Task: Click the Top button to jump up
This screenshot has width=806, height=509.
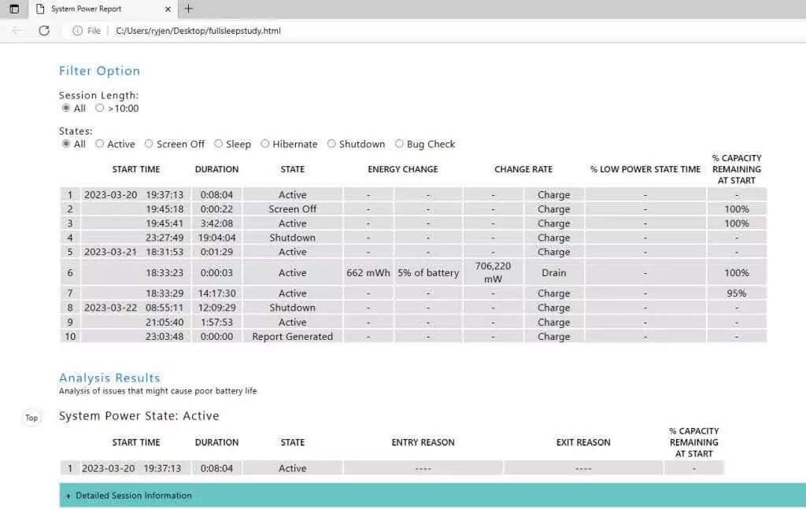Action: (x=31, y=418)
